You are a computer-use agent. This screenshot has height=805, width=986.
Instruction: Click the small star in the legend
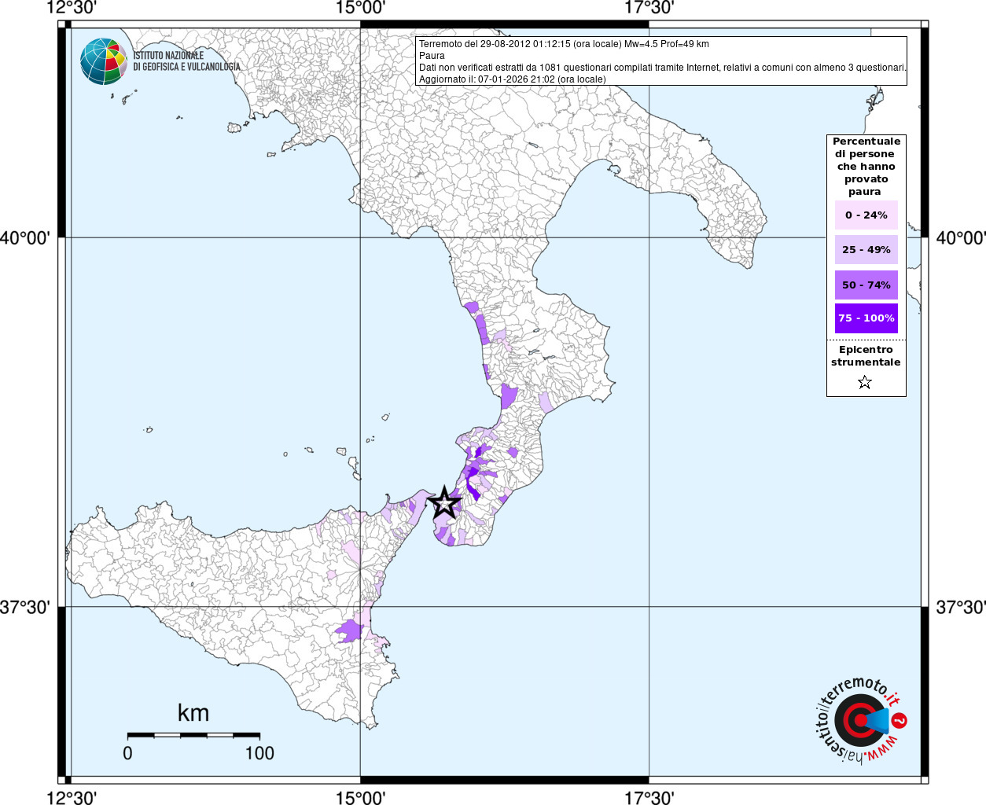[865, 383]
